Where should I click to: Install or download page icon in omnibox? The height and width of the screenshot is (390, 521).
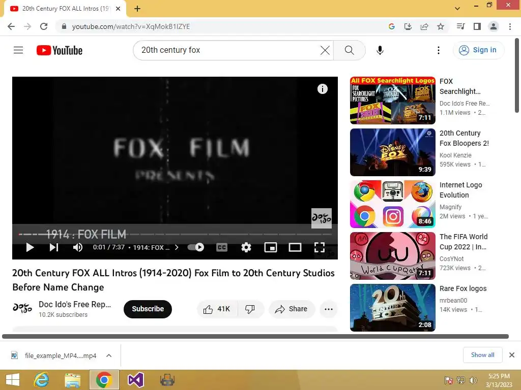(x=408, y=26)
